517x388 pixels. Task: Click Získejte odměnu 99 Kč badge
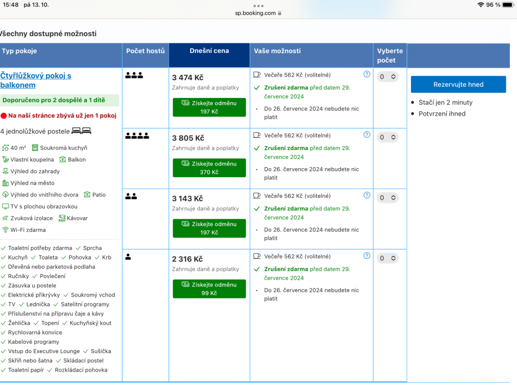209,289
